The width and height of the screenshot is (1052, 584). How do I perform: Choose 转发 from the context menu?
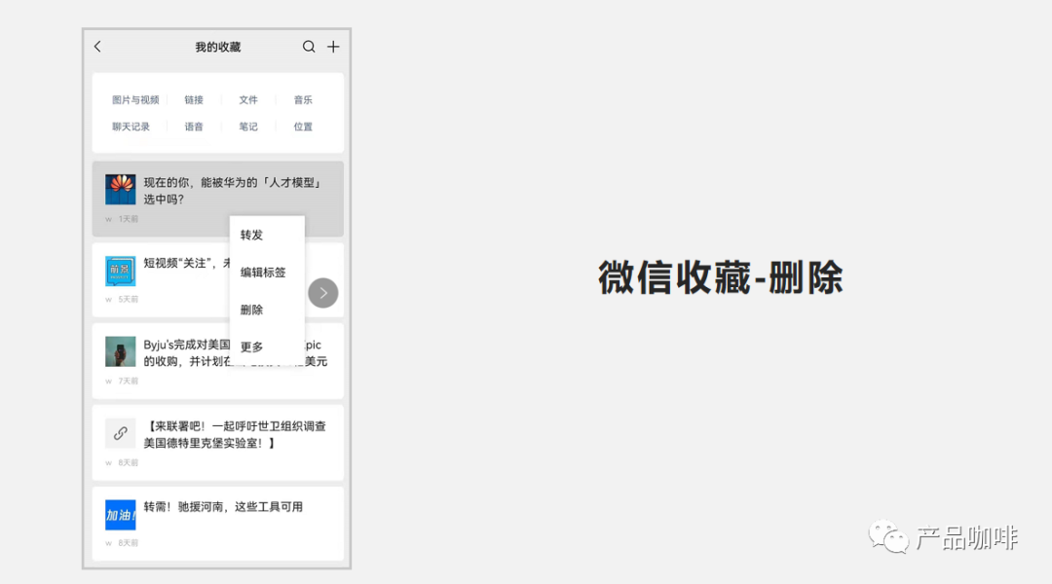[x=267, y=235]
